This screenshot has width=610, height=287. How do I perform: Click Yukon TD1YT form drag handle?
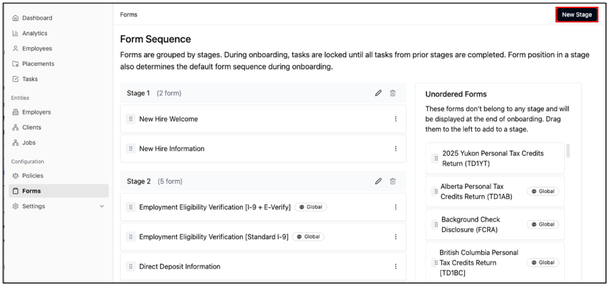coord(436,158)
